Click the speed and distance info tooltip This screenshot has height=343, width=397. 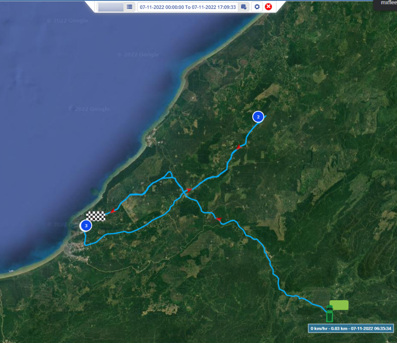[351, 328]
